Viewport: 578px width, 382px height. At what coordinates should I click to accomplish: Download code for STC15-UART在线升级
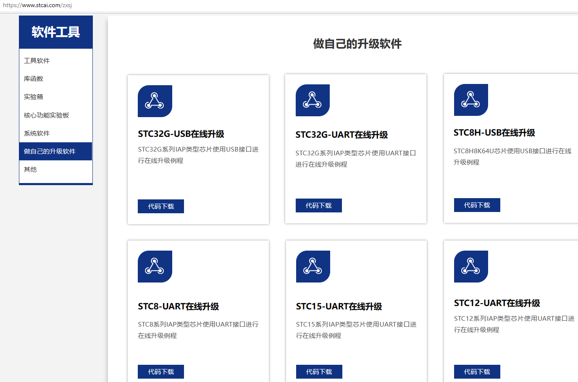point(319,372)
